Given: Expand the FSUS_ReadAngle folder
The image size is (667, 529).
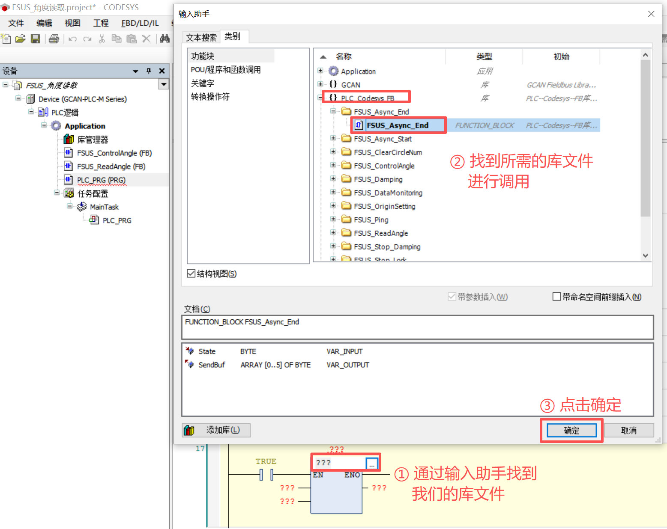Looking at the screenshot, I should [333, 233].
